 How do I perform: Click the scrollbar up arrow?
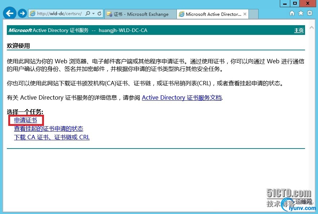point(312,28)
